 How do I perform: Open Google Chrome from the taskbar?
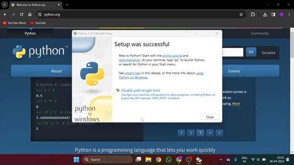158,159
